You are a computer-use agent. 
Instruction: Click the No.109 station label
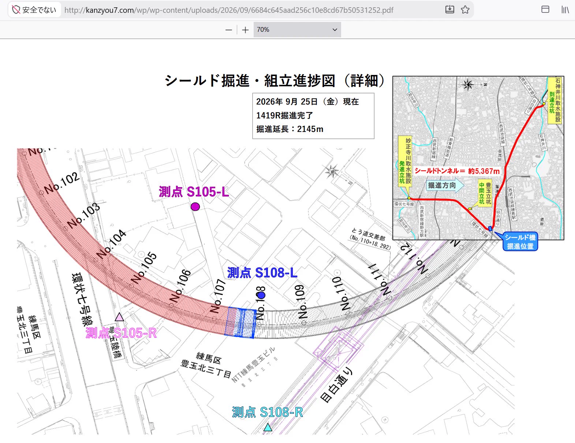pyautogui.click(x=301, y=302)
